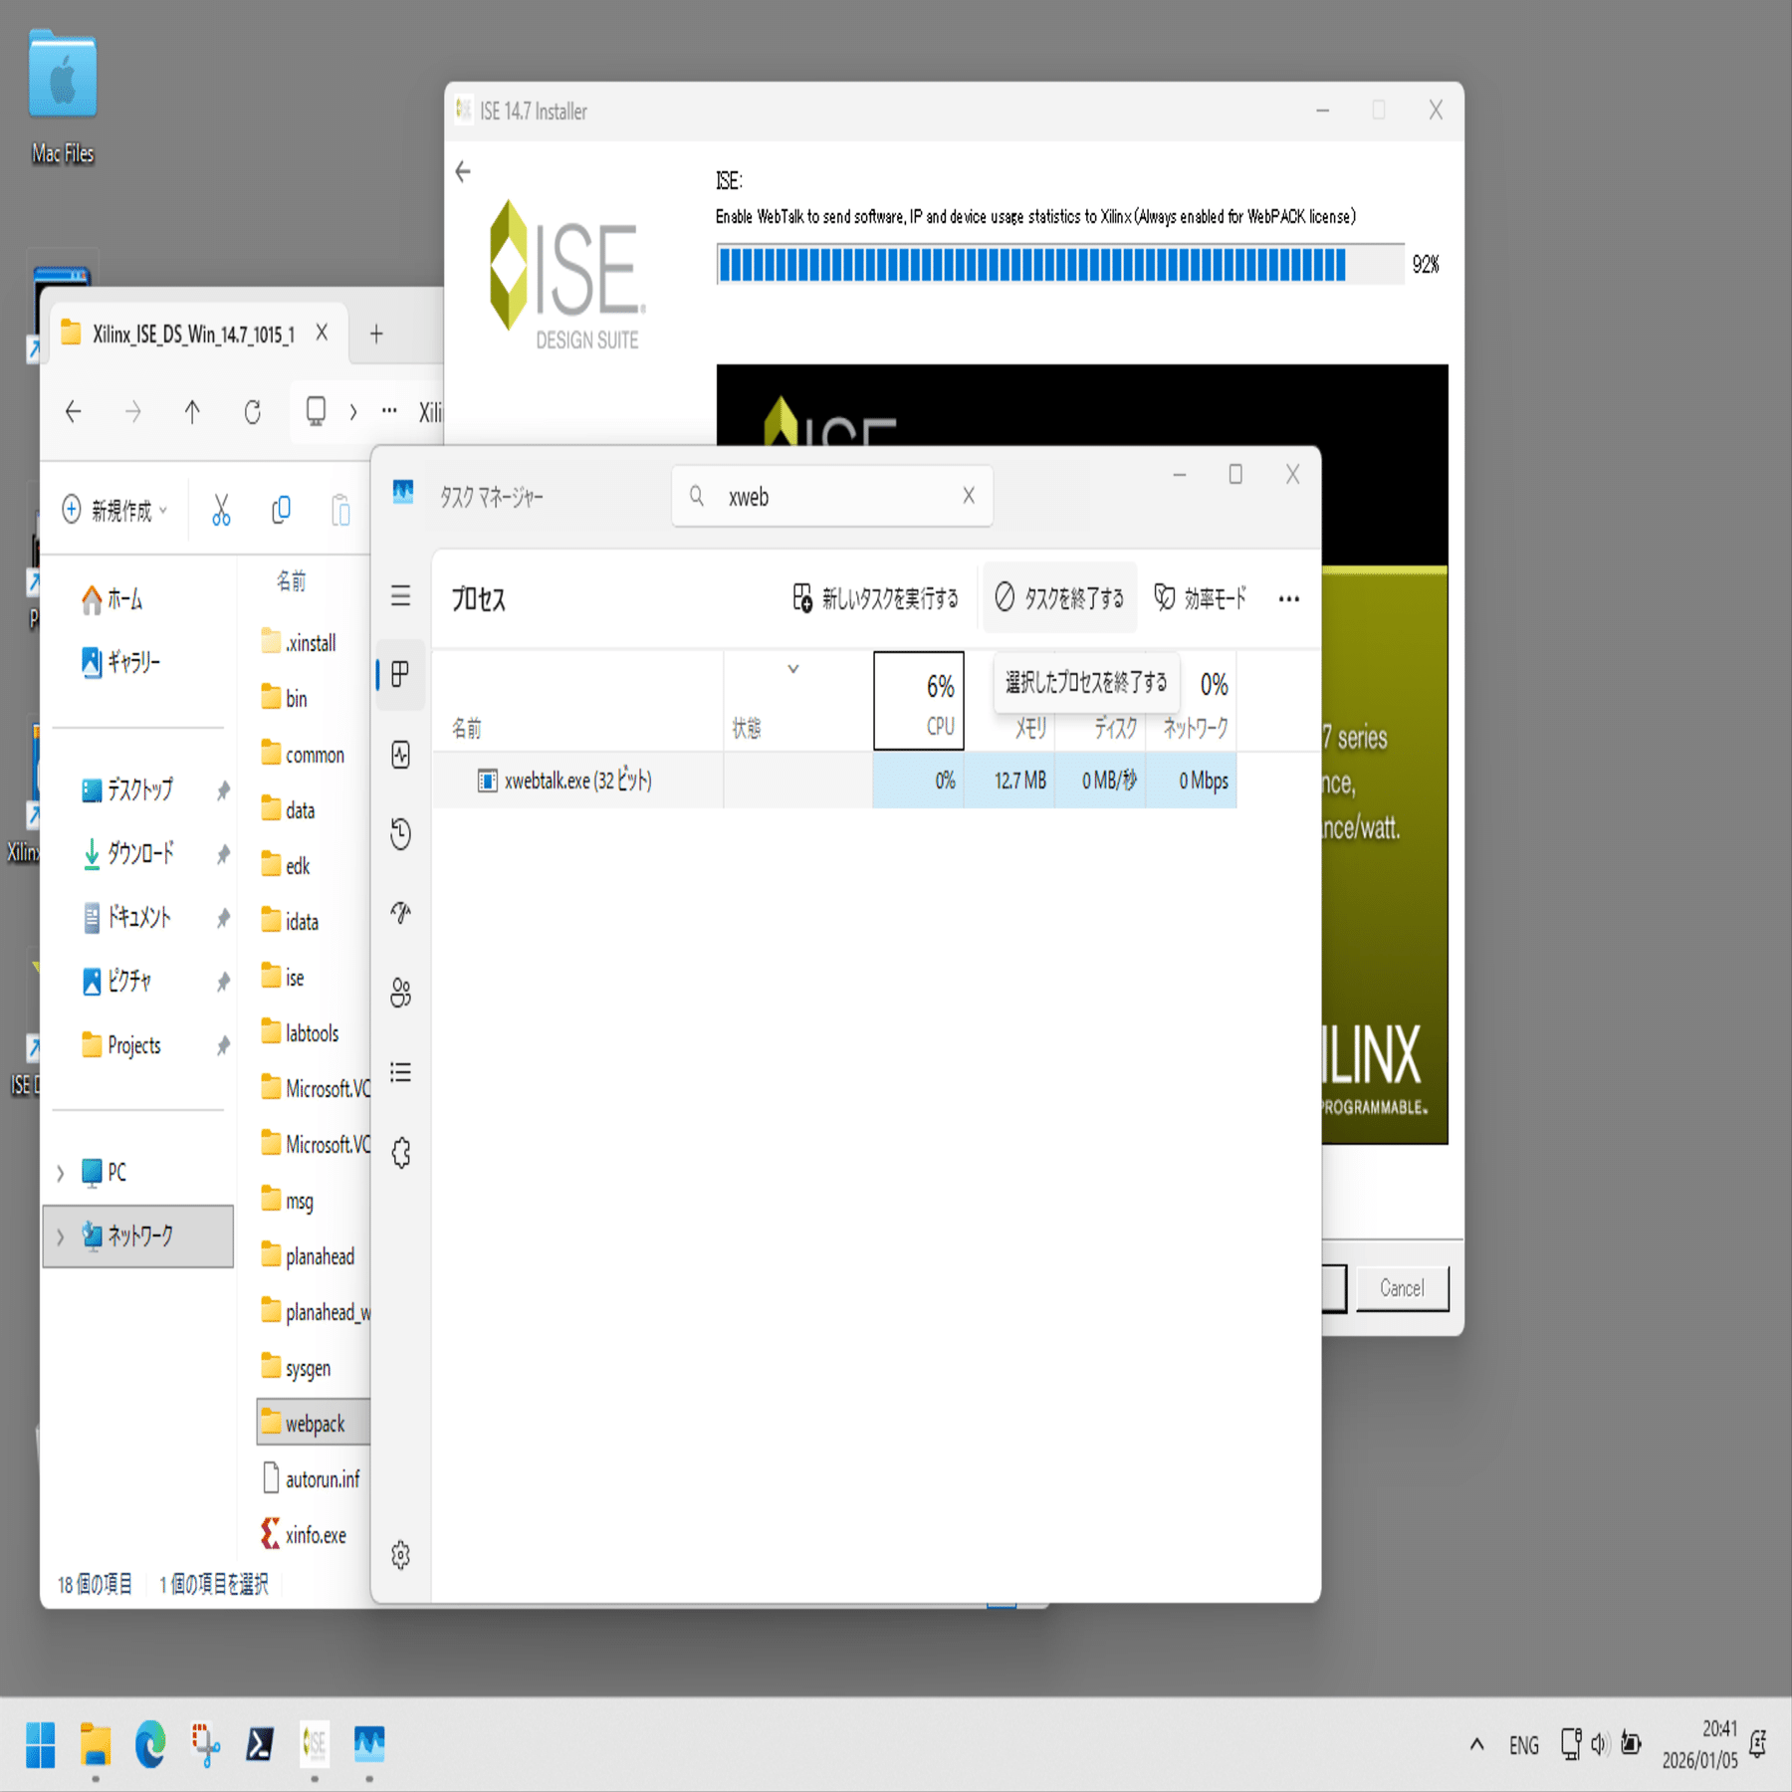Sort processes by 名前 column in Task Manager

[578, 701]
